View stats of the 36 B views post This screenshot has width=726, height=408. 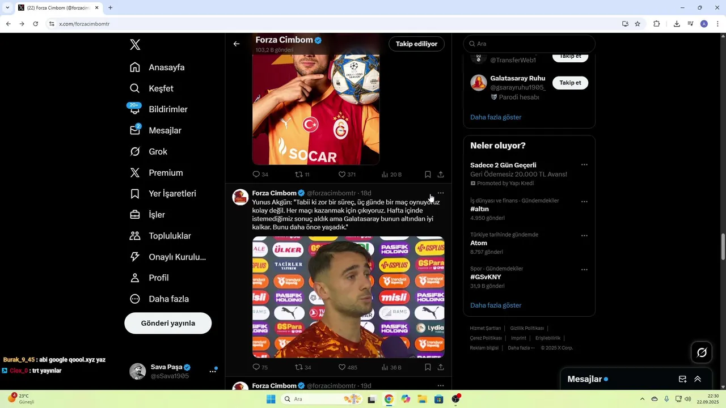(x=391, y=367)
